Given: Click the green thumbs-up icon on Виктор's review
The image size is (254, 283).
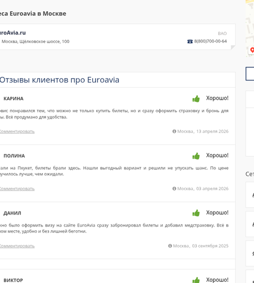Looking at the screenshot, I should point(196,280).
